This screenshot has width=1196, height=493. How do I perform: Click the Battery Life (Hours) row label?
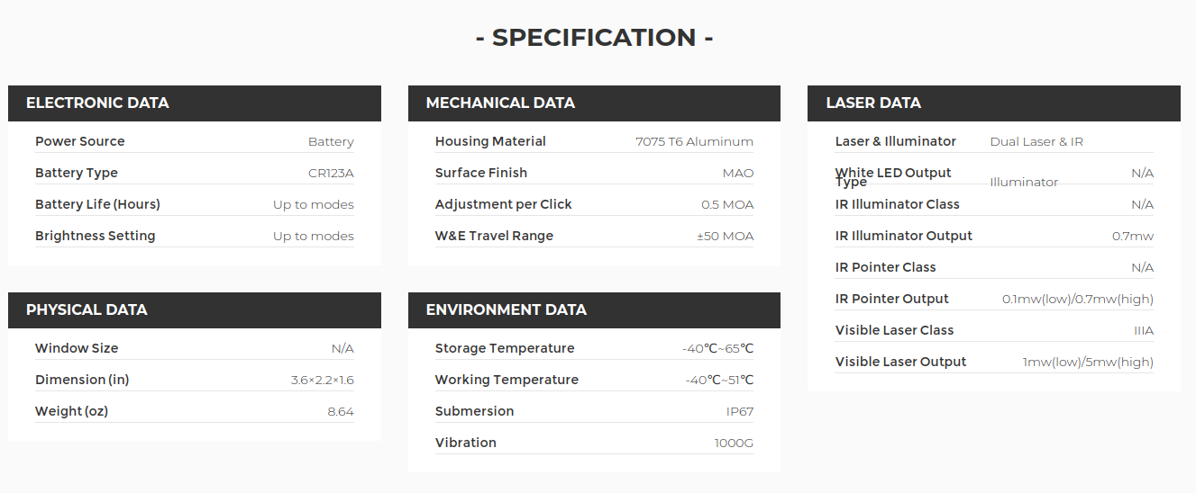[97, 204]
